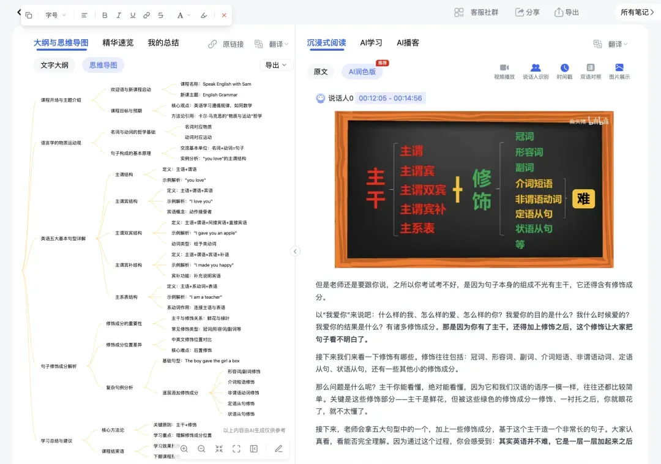
Task: Click the link icon beside 原链接
Action: (x=212, y=44)
